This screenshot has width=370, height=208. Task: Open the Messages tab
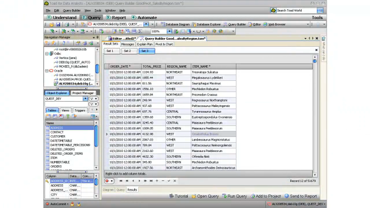pos(127,44)
